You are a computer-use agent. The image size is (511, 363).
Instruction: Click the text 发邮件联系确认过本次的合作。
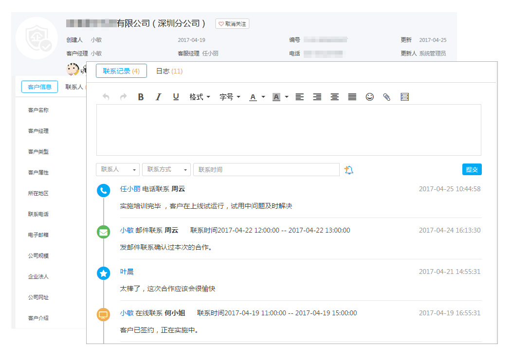[x=166, y=247]
